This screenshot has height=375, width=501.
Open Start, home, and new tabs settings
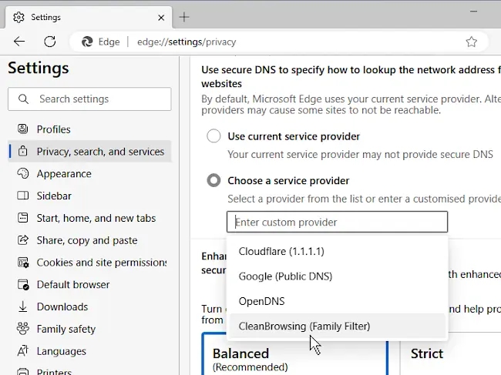coord(89,218)
